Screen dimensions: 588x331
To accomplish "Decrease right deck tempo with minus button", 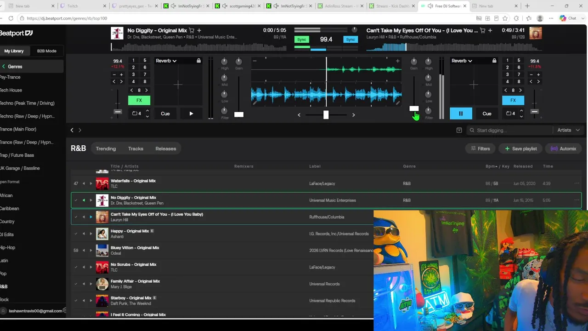I will [531, 74].
